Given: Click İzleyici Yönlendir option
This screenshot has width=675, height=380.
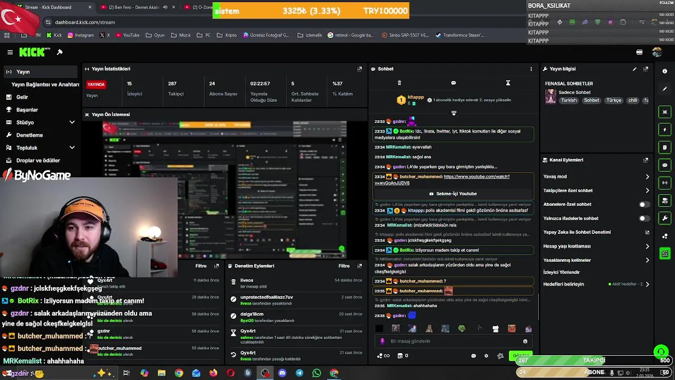Looking at the screenshot, I should coord(562,272).
